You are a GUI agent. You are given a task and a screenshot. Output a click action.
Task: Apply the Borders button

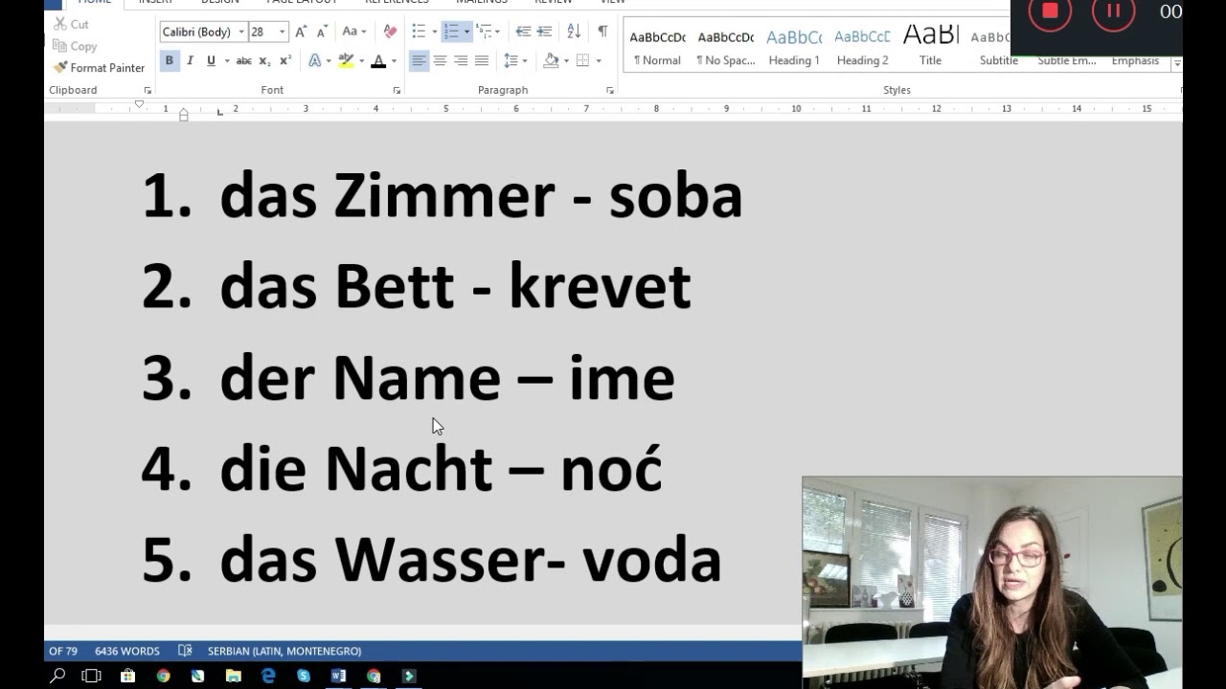pyautogui.click(x=583, y=60)
